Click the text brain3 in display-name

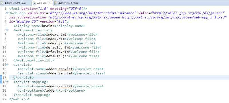click(x=48, y=26)
